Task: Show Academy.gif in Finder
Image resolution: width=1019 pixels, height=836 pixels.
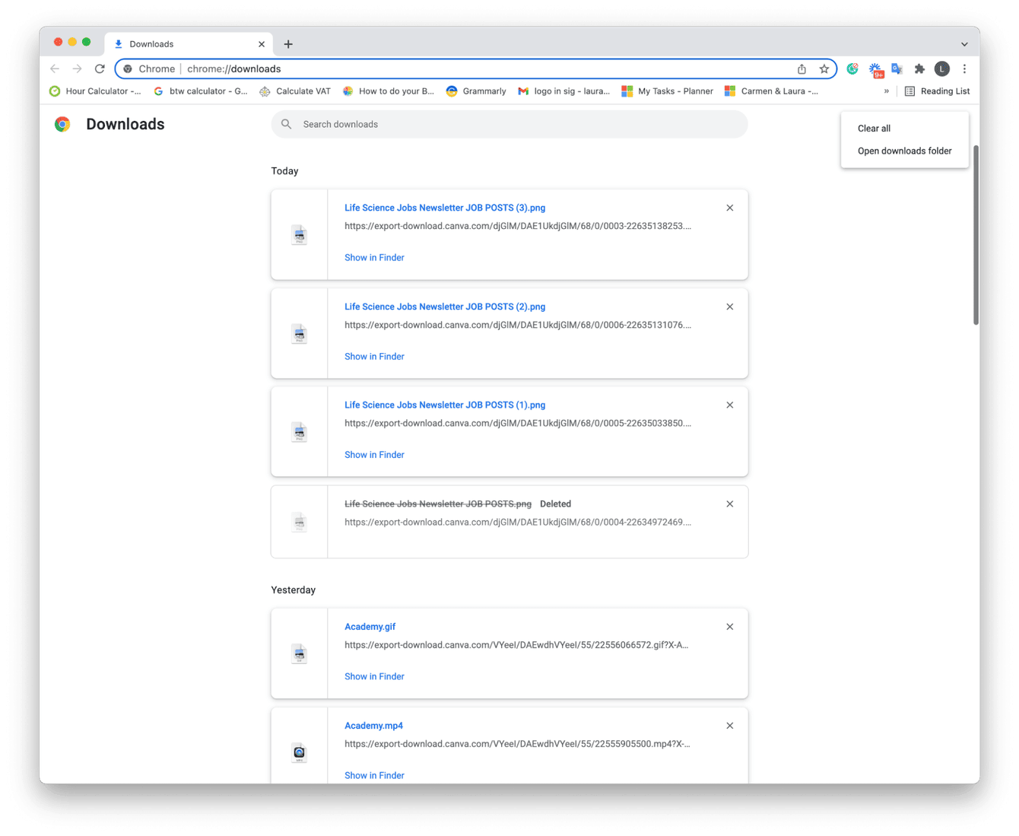Action: 374,675
